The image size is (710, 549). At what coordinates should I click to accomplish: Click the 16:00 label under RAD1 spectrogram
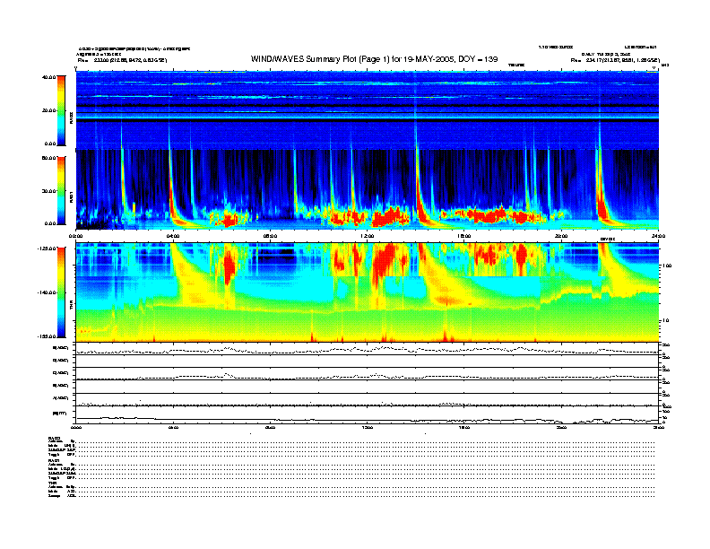[x=464, y=236]
